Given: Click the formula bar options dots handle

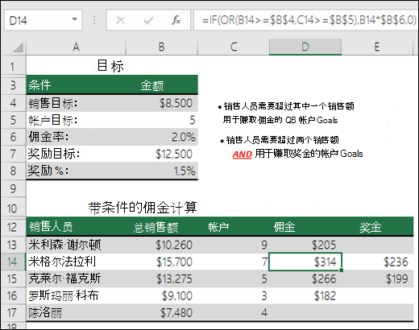Looking at the screenshot, I should pos(94,20).
